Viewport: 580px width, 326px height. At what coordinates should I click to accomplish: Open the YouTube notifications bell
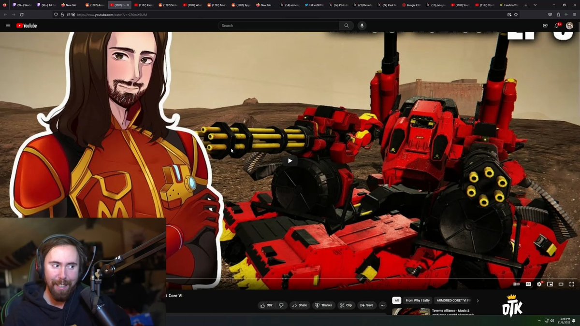557,26
